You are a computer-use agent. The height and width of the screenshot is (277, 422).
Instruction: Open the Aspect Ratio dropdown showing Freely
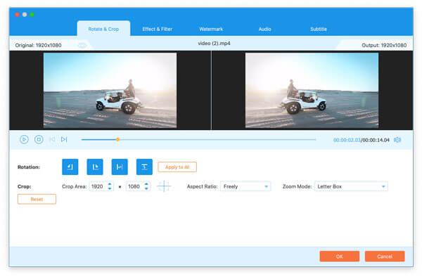pyautogui.click(x=245, y=186)
